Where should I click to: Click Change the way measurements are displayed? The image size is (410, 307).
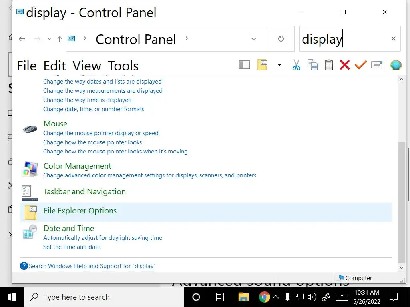103,91
